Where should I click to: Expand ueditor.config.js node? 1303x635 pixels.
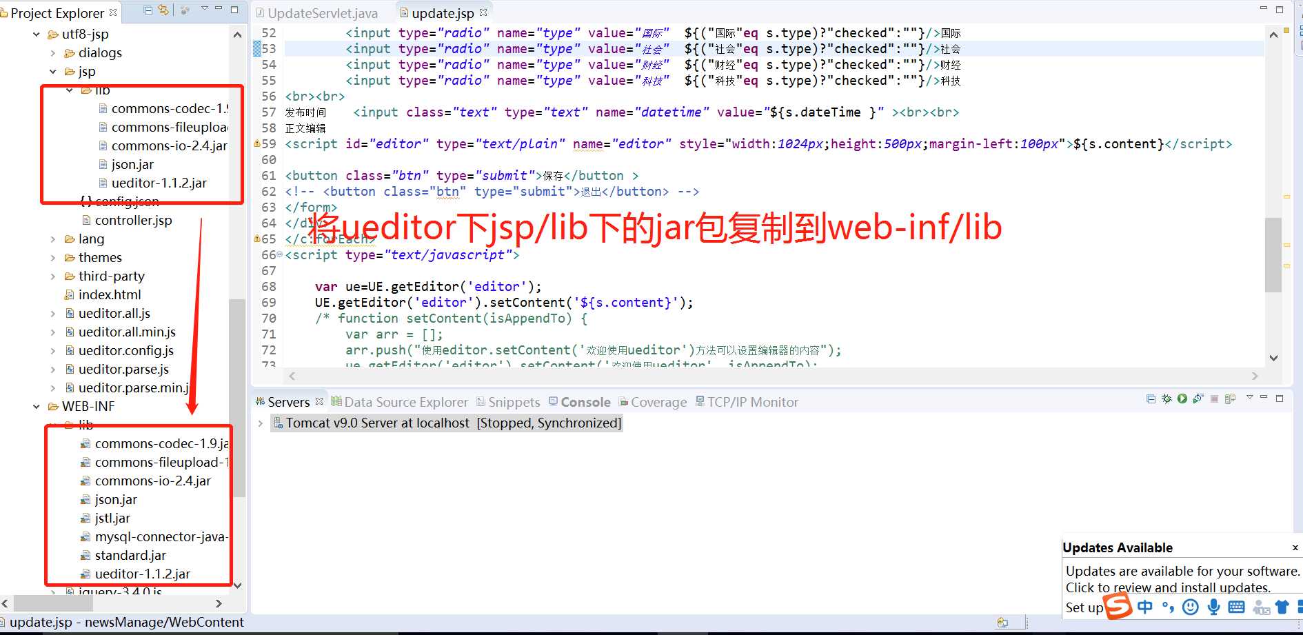53,350
